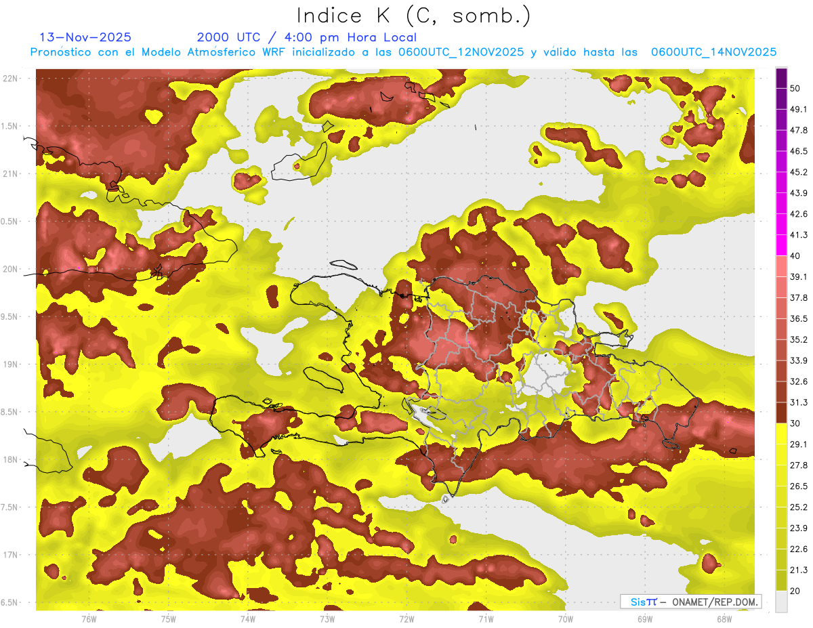Pick the dark purple colorbar segment above 50
The width and height of the screenshot is (813, 628).
point(781,79)
